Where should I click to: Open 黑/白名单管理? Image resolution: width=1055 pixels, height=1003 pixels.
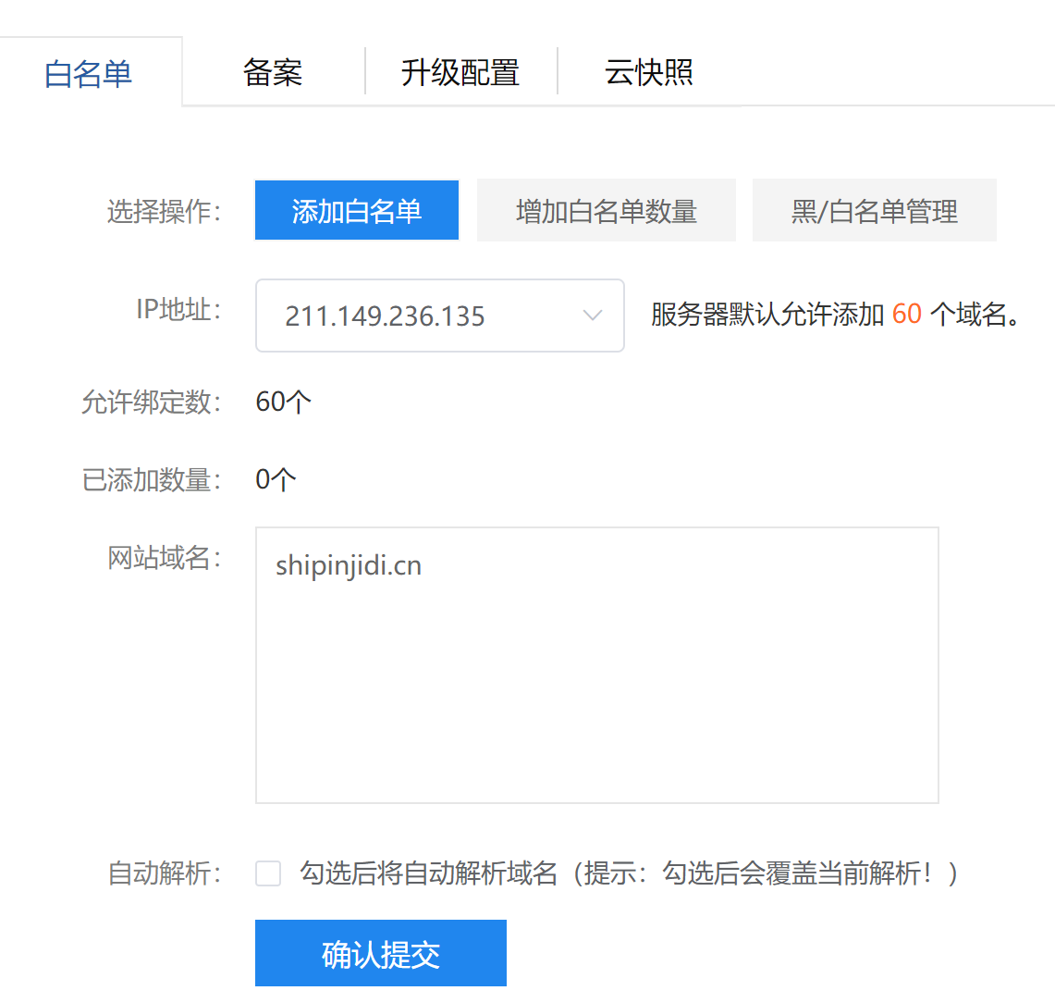pyautogui.click(x=874, y=211)
